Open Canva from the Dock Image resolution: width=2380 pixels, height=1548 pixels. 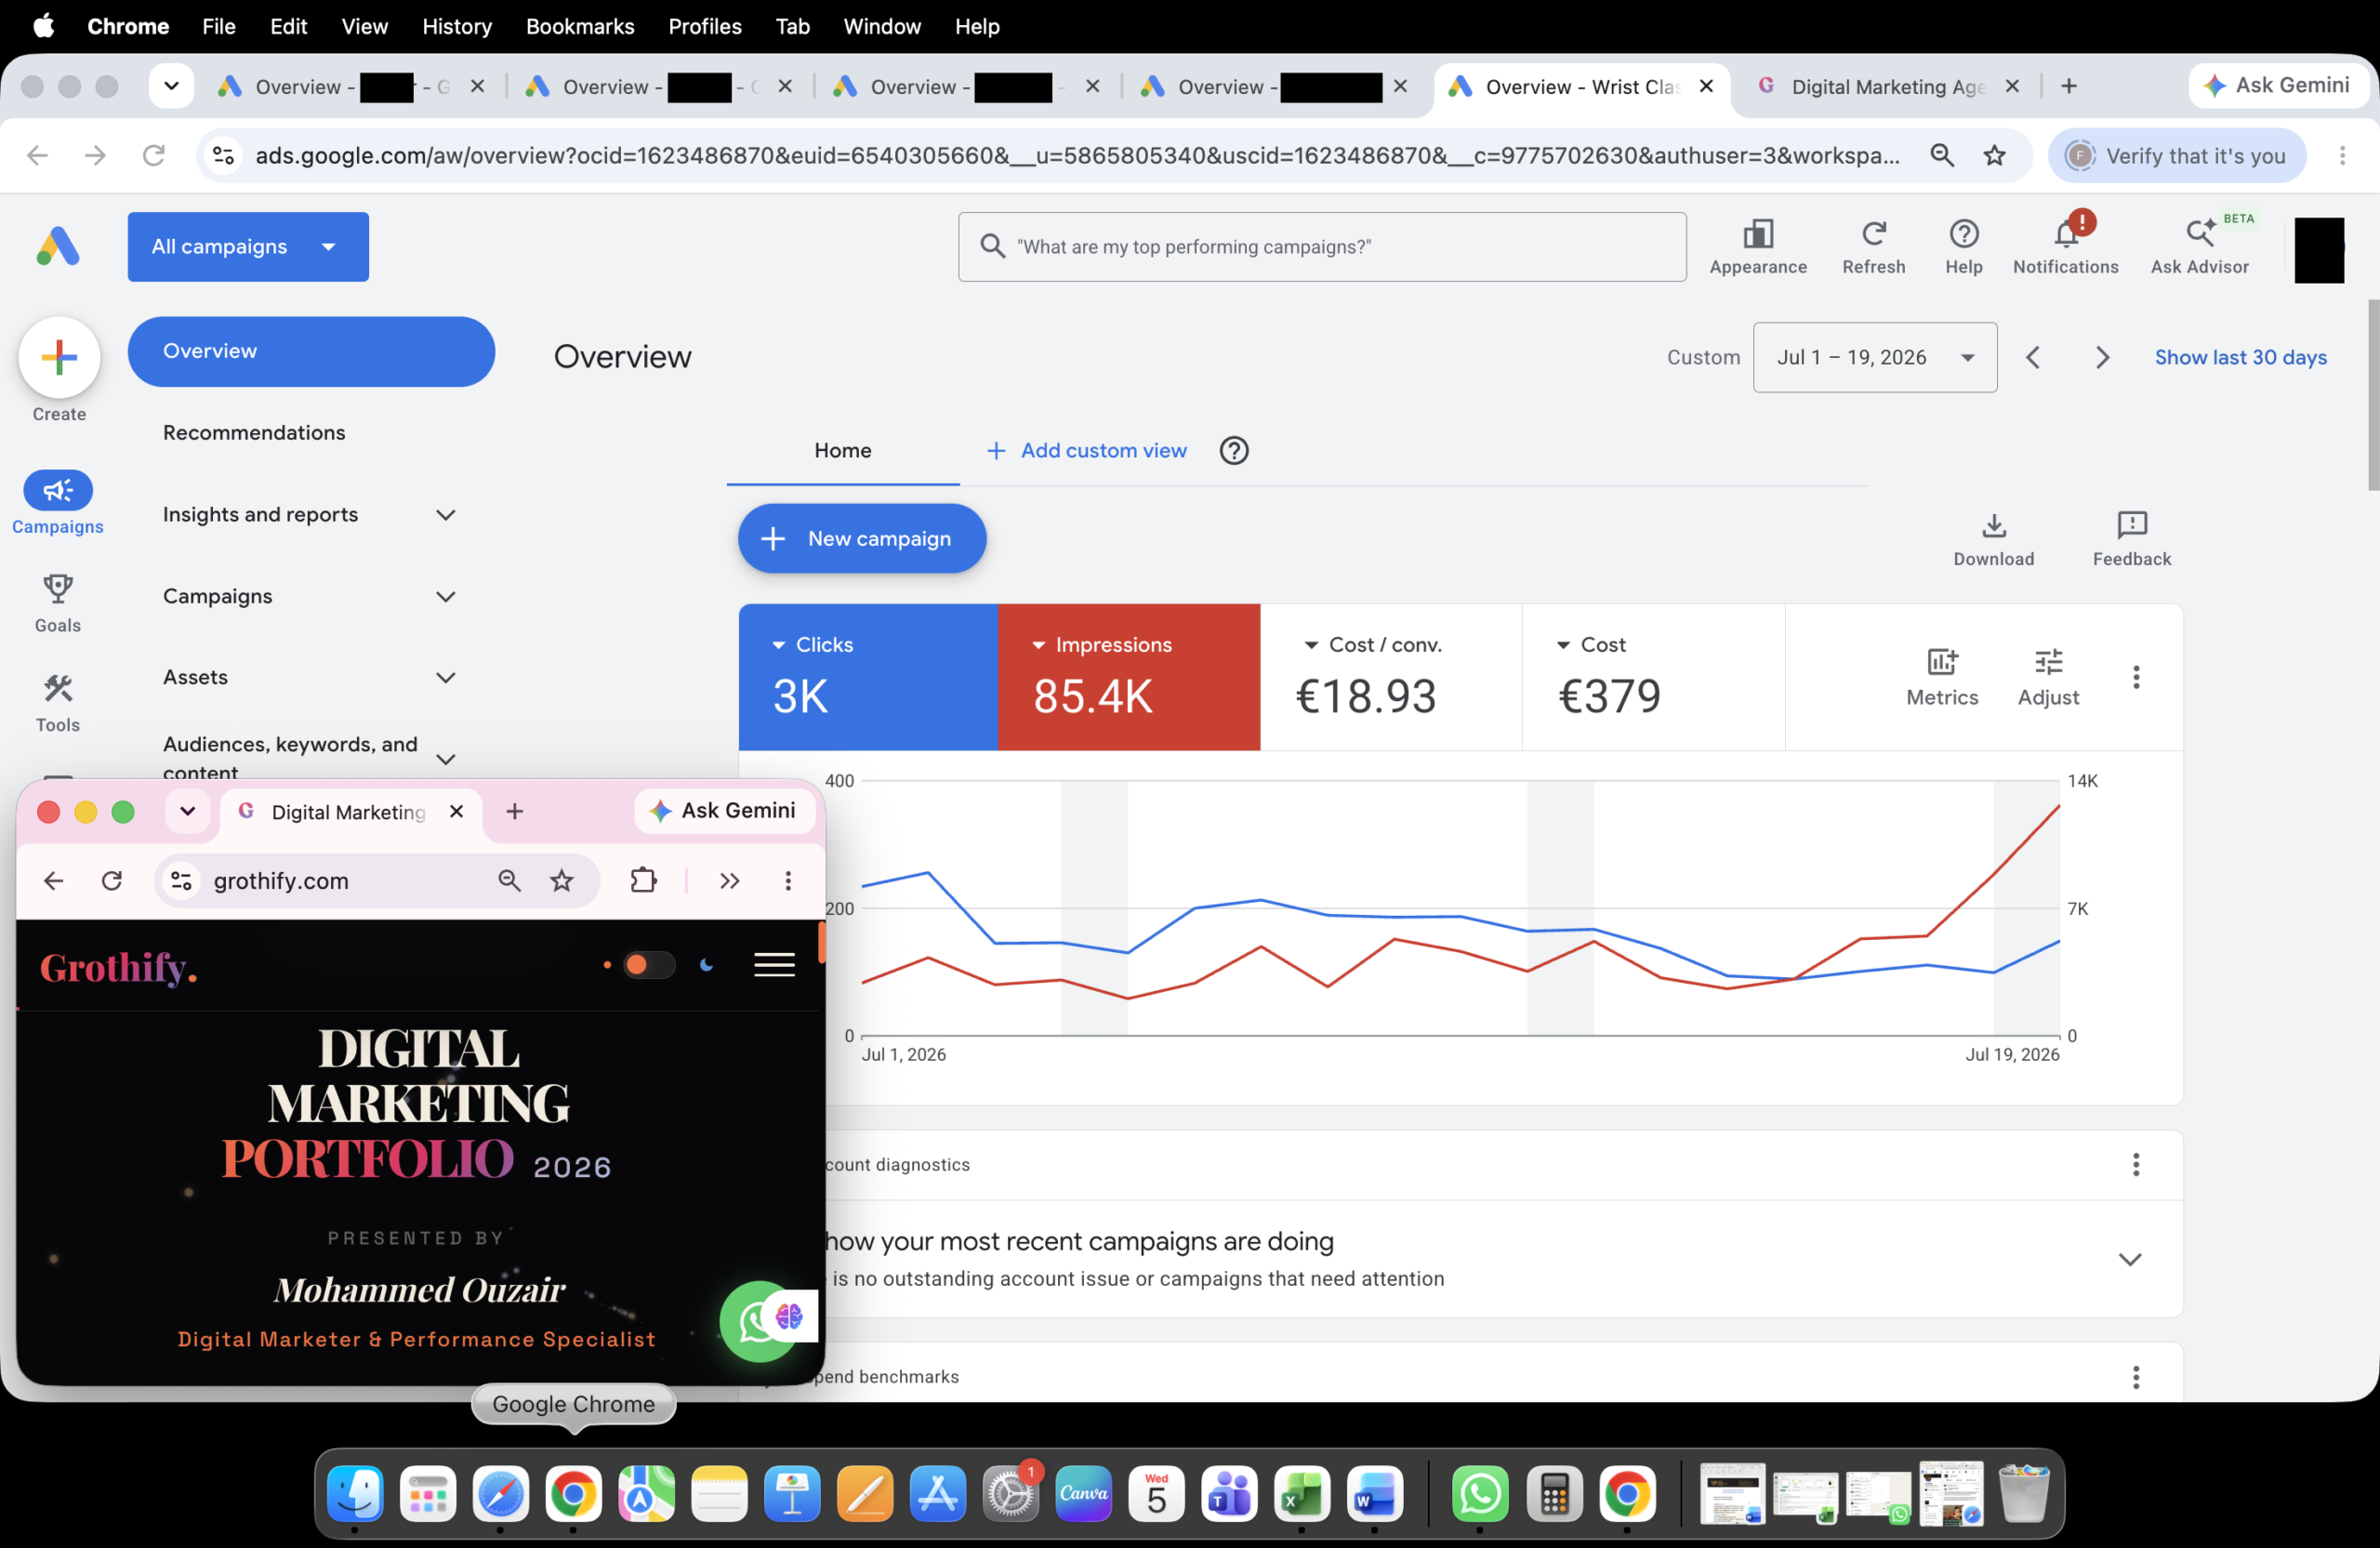pos(1083,1495)
